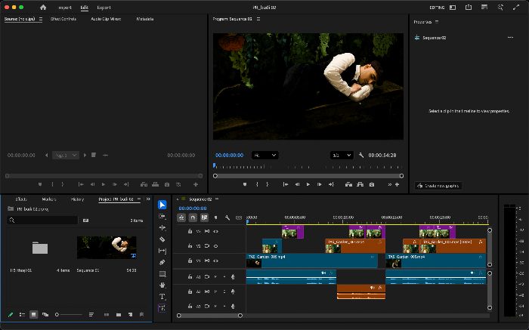Open sort icons menu in Project panel
The height and width of the screenshot is (330, 529).
tap(91, 314)
